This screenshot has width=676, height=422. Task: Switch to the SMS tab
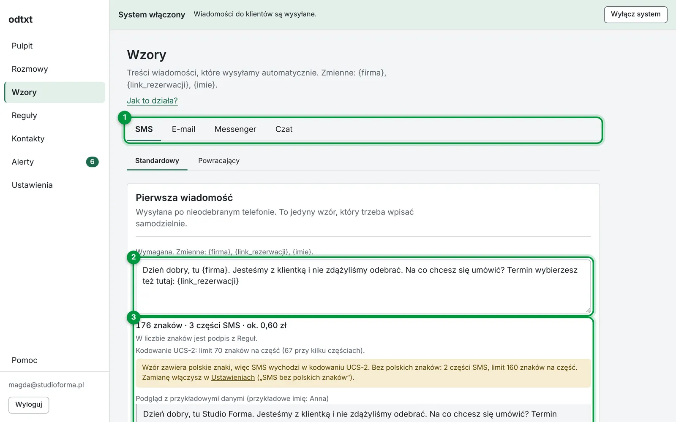pyautogui.click(x=144, y=129)
